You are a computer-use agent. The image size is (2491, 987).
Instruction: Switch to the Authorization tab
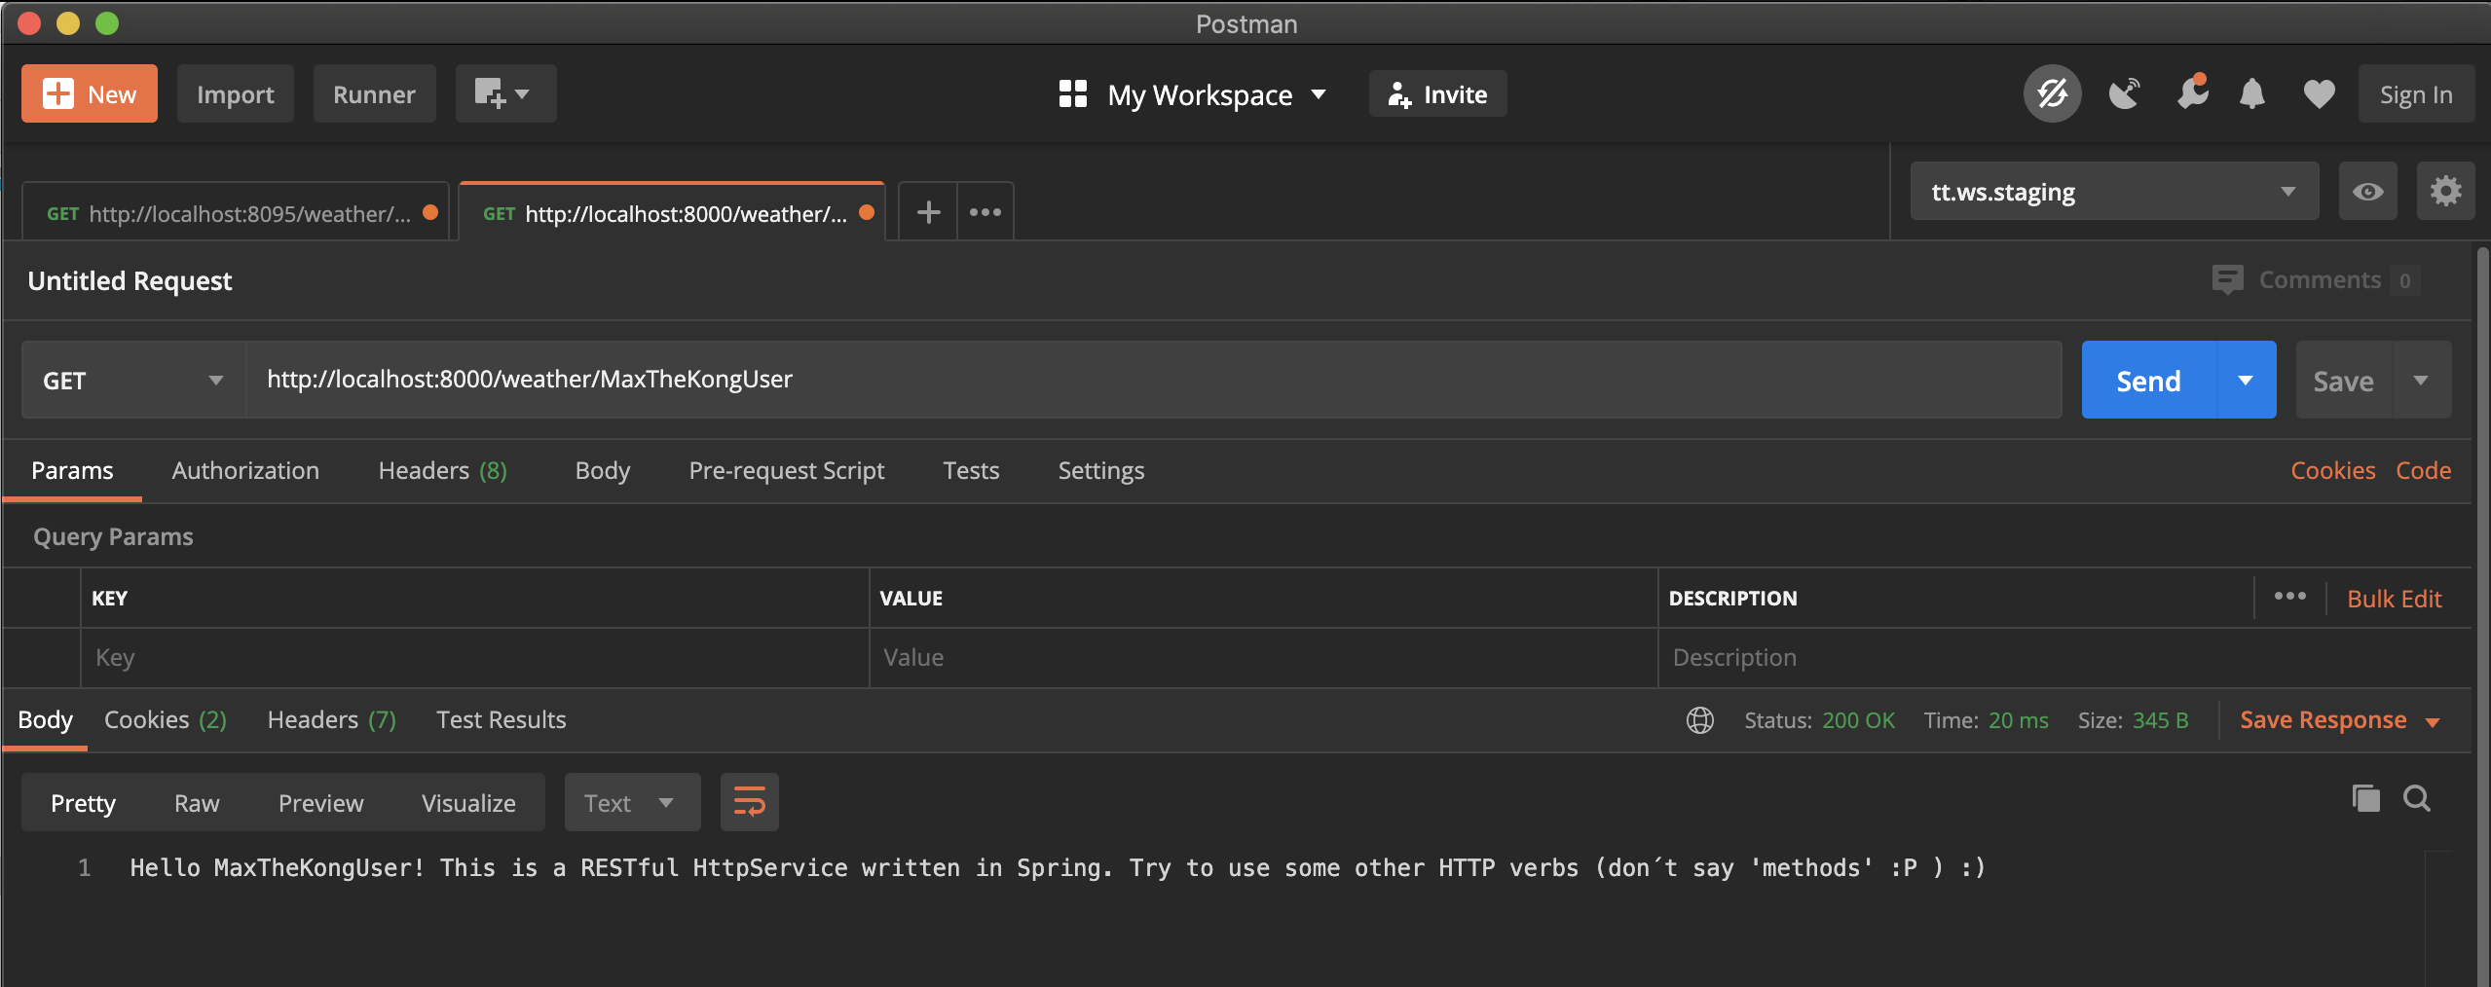click(x=245, y=471)
